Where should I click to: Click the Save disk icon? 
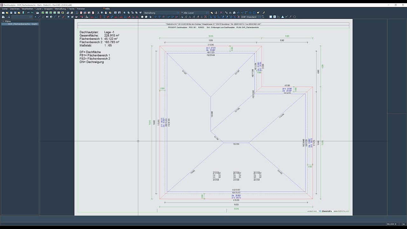click(11, 13)
